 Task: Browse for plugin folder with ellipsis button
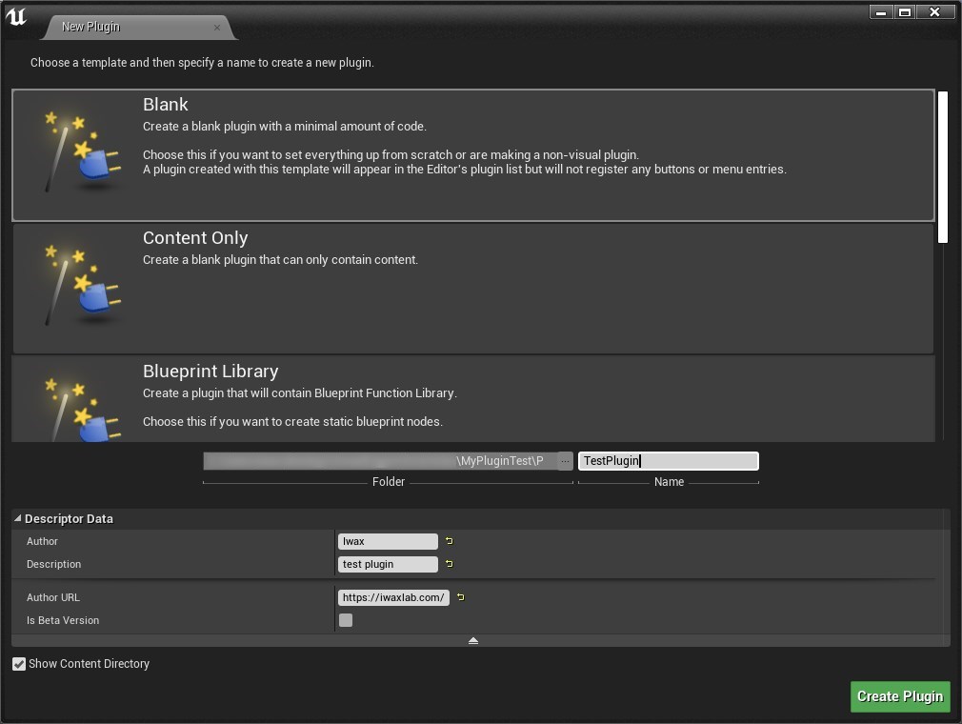565,461
